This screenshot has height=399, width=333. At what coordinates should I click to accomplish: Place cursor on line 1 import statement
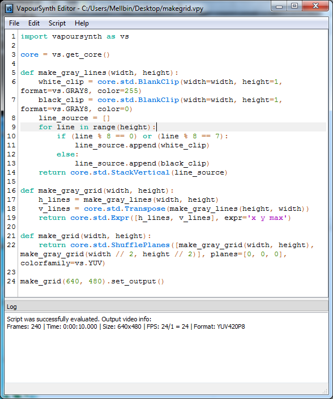click(75, 36)
